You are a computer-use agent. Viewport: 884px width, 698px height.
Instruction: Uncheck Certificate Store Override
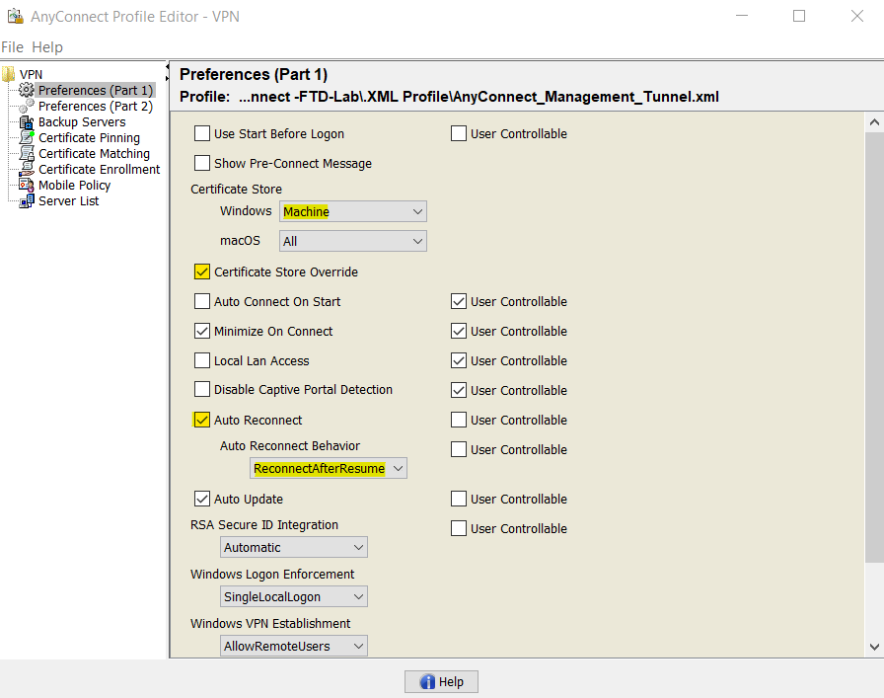point(202,271)
